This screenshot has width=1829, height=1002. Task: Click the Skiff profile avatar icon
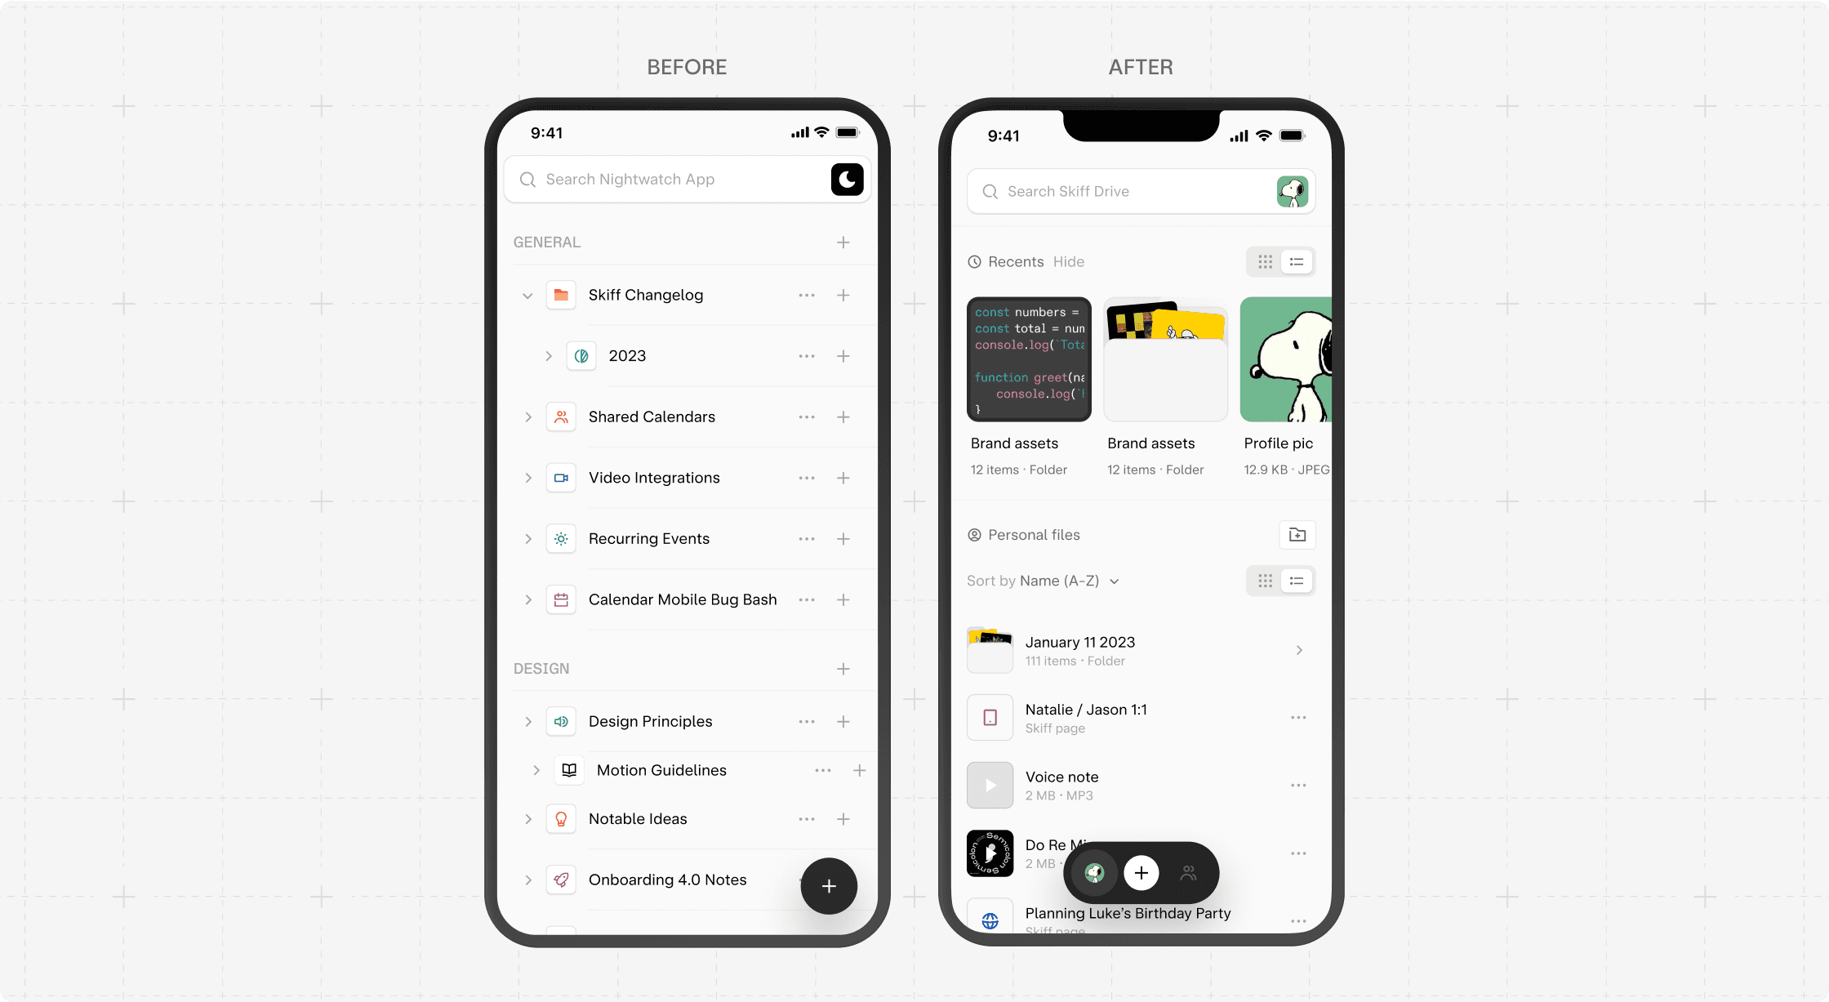1295,193
